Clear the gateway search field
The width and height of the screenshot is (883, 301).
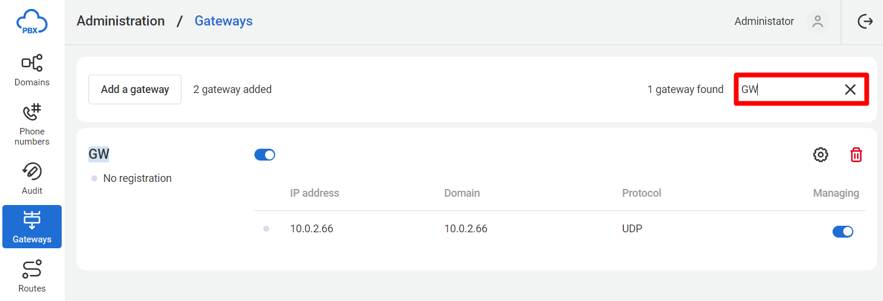850,89
